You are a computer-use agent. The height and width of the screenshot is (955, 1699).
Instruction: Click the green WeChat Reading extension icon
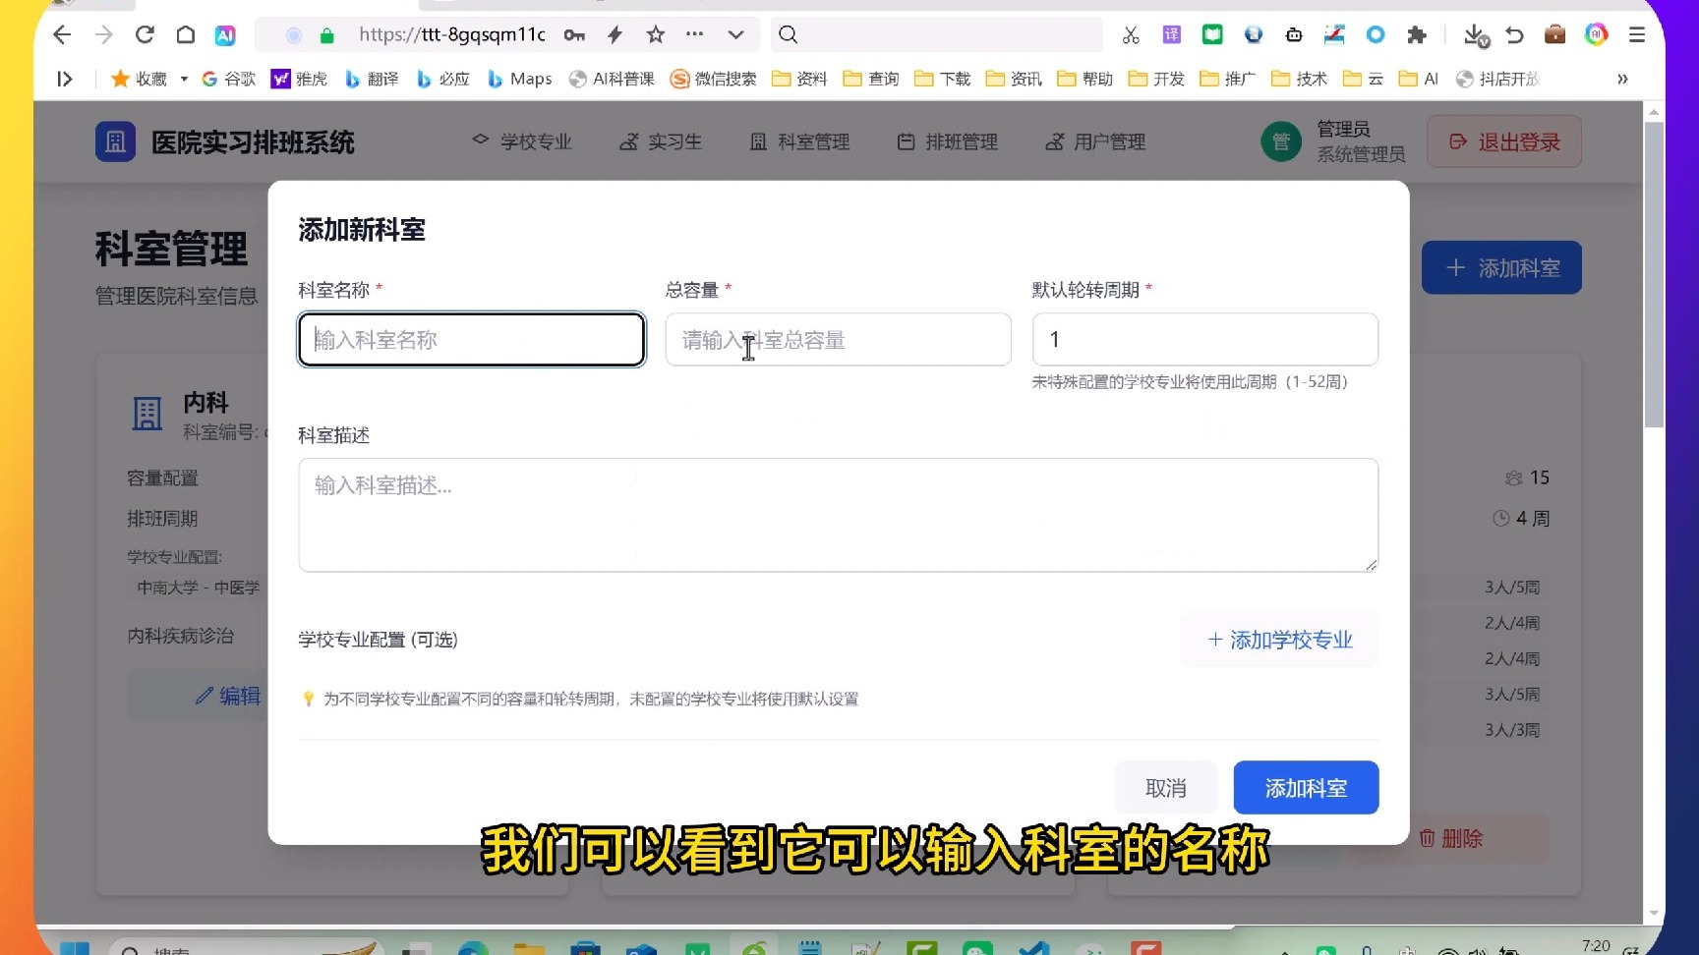pyautogui.click(x=1212, y=34)
